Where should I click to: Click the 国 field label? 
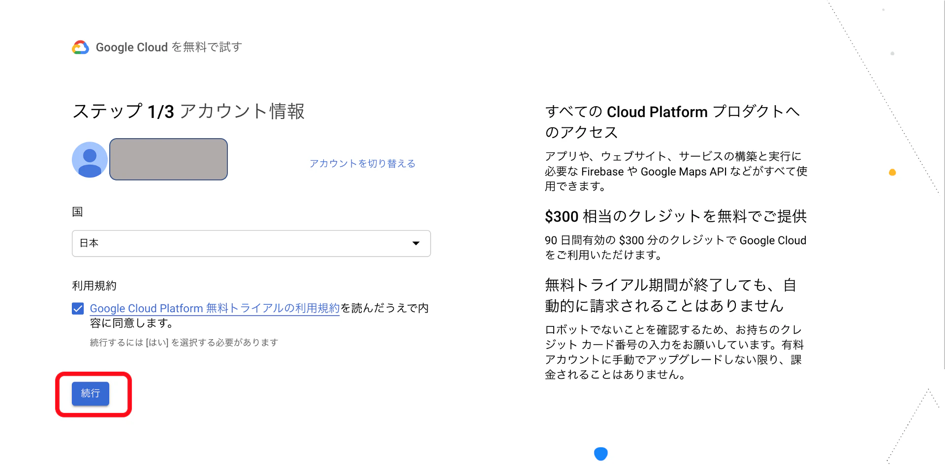pyautogui.click(x=77, y=212)
